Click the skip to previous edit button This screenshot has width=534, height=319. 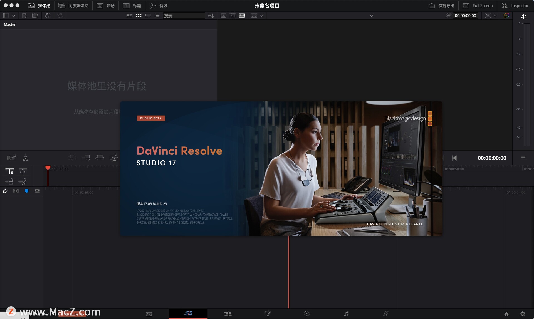[x=454, y=158]
